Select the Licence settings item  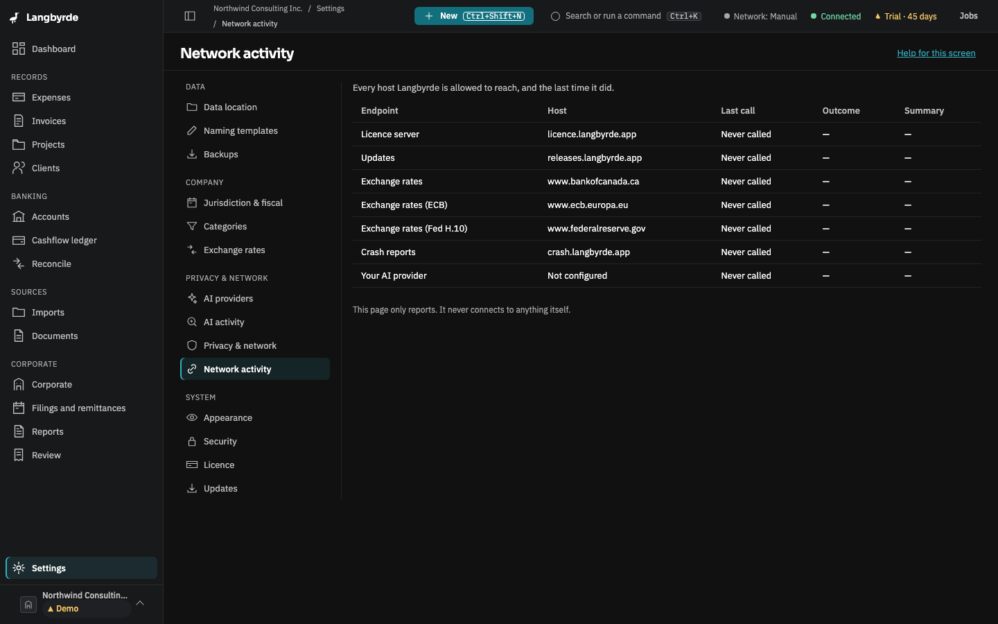[x=255, y=465]
